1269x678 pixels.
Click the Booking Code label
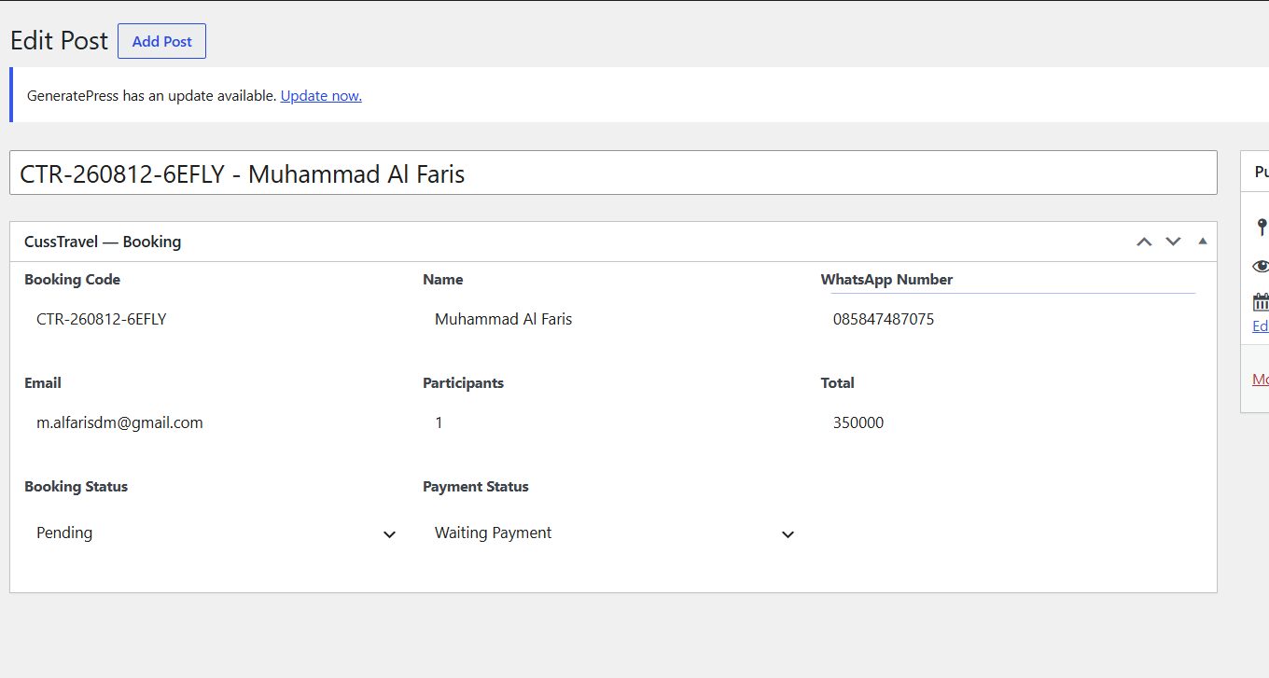(72, 280)
